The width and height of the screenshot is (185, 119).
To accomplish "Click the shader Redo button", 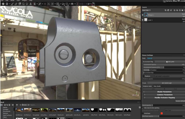I will pos(175,89).
